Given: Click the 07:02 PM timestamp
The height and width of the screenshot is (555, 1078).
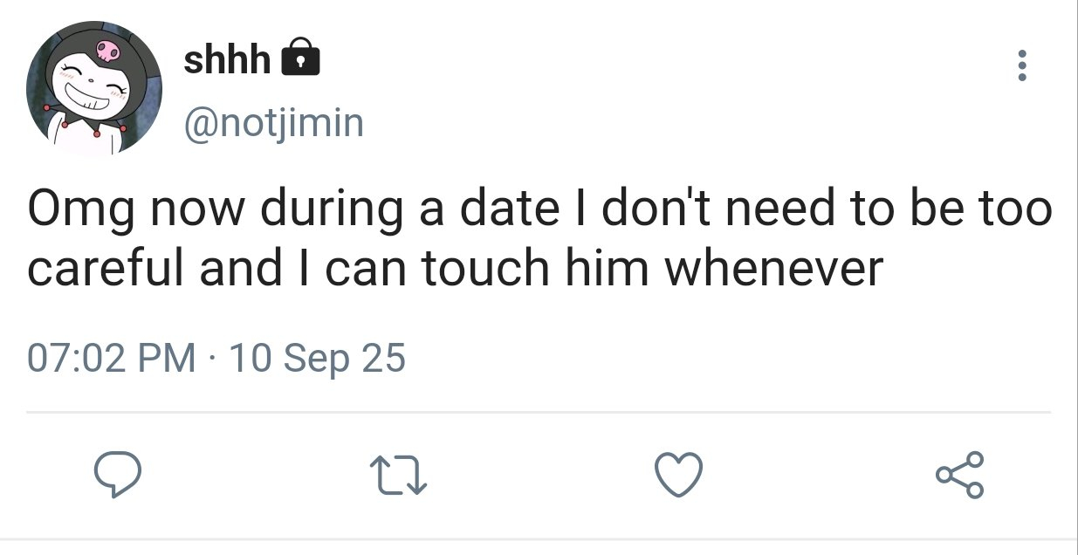Looking at the screenshot, I should coord(112,358).
